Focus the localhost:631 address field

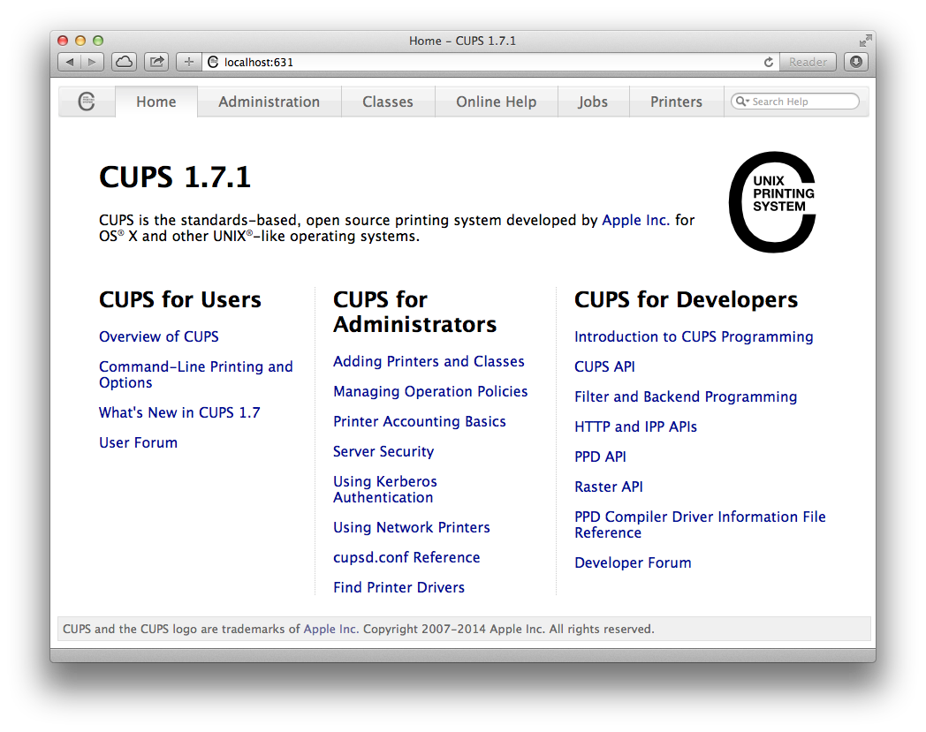[490, 62]
